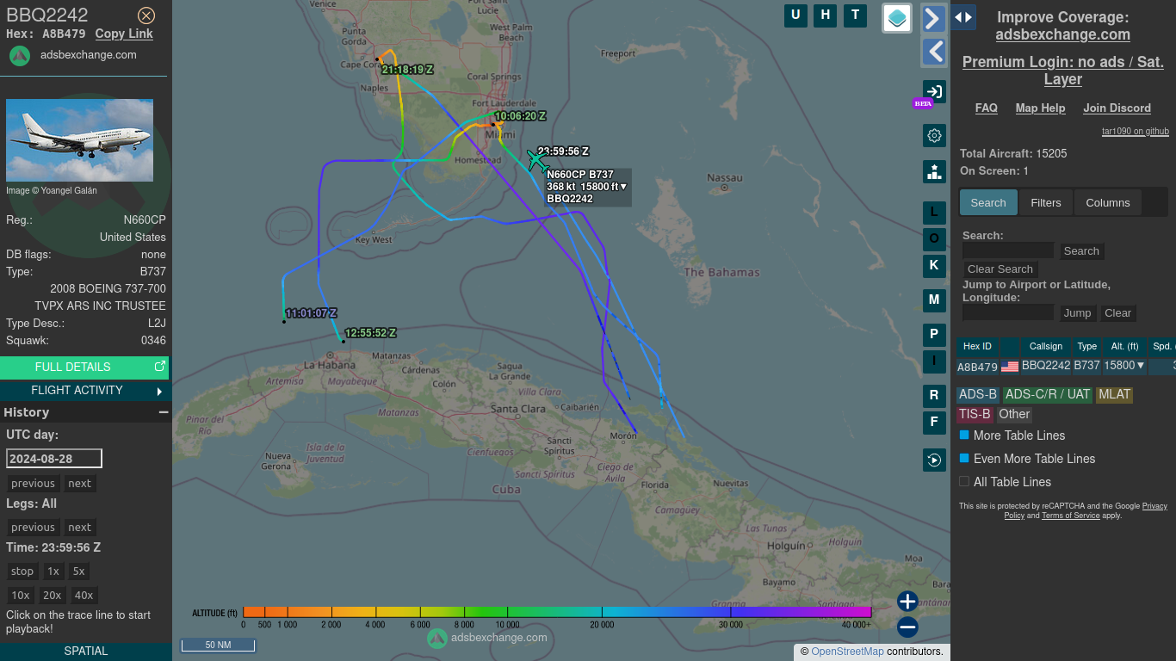
Task: Enable More Table Lines checkbox
Action: tap(964, 436)
